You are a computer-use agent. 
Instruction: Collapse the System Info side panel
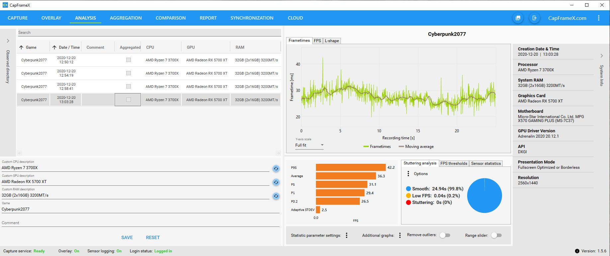(x=602, y=56)
